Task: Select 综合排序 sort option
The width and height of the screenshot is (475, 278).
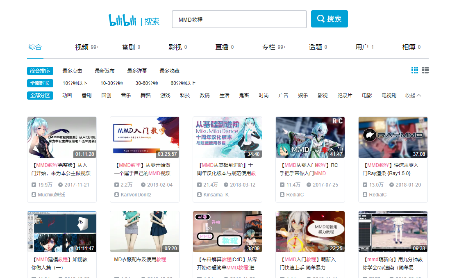Action: (40, 71)
